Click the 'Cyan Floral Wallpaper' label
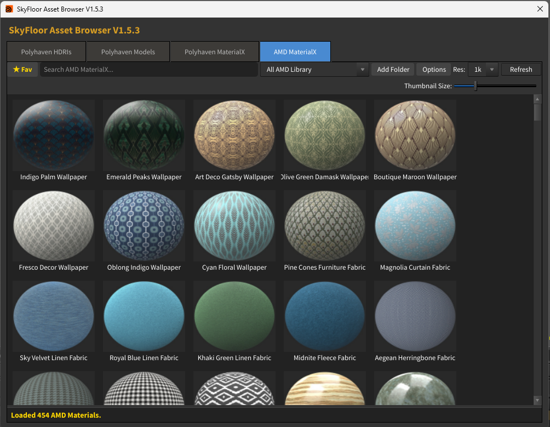The width and height of the screenshot is (550, 427). point(234,267)
